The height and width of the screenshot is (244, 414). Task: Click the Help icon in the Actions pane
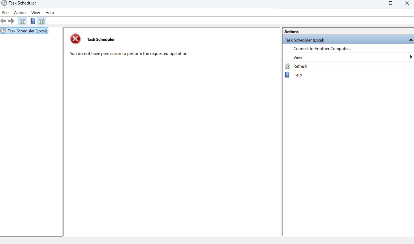coord(287,75)
